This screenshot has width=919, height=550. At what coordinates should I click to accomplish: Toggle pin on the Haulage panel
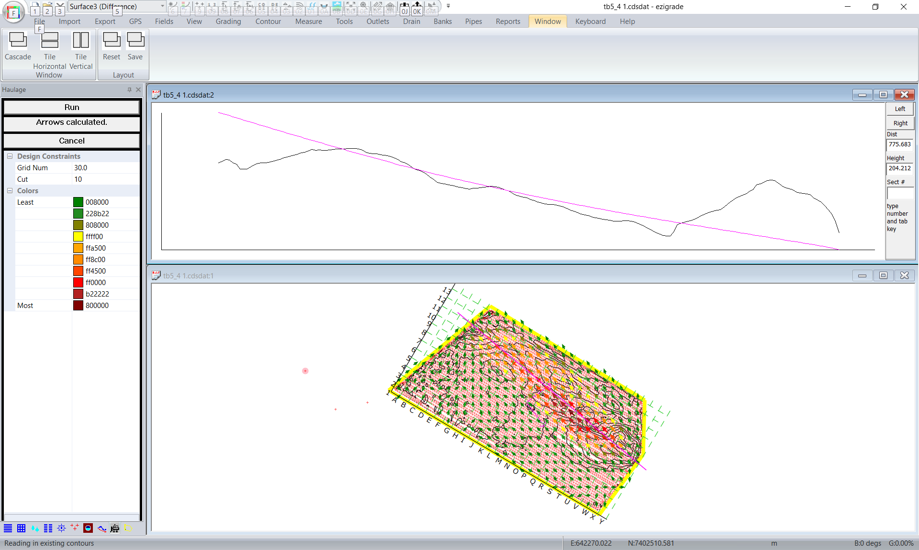pos(129,89)
